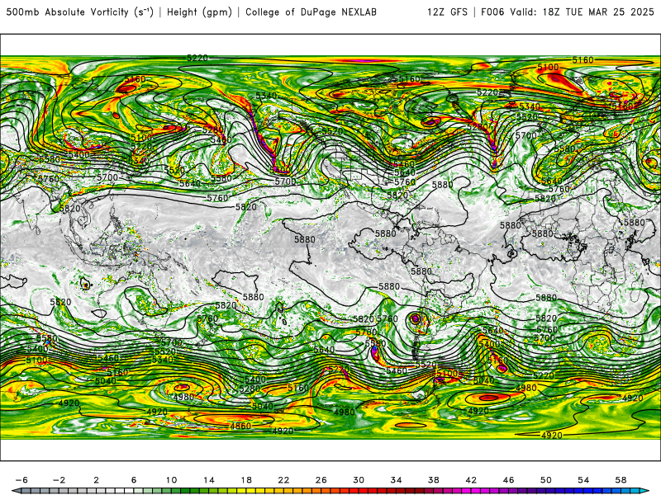Click the '12Z GFS' model run text
This screenshot has height=495, width=661.
point(447,12)
